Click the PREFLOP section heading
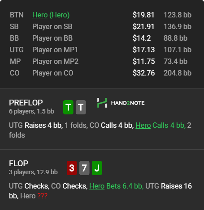The height and width of the screenshot is (210, 204). [x=26, y=103]
